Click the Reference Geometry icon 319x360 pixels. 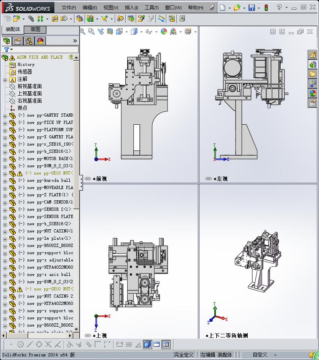pyautogui.click(x=105, y=19)
